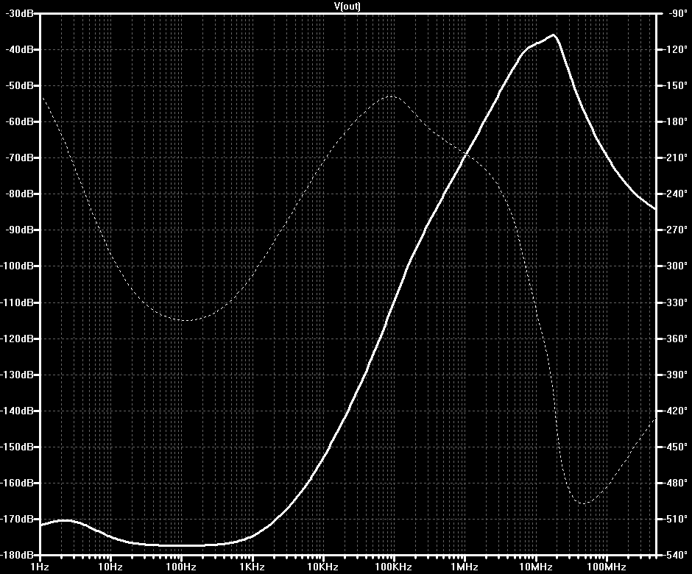
Task: Click the 100MHz frequency axis label
Action: pyautogui.click(x=607, y=567)
